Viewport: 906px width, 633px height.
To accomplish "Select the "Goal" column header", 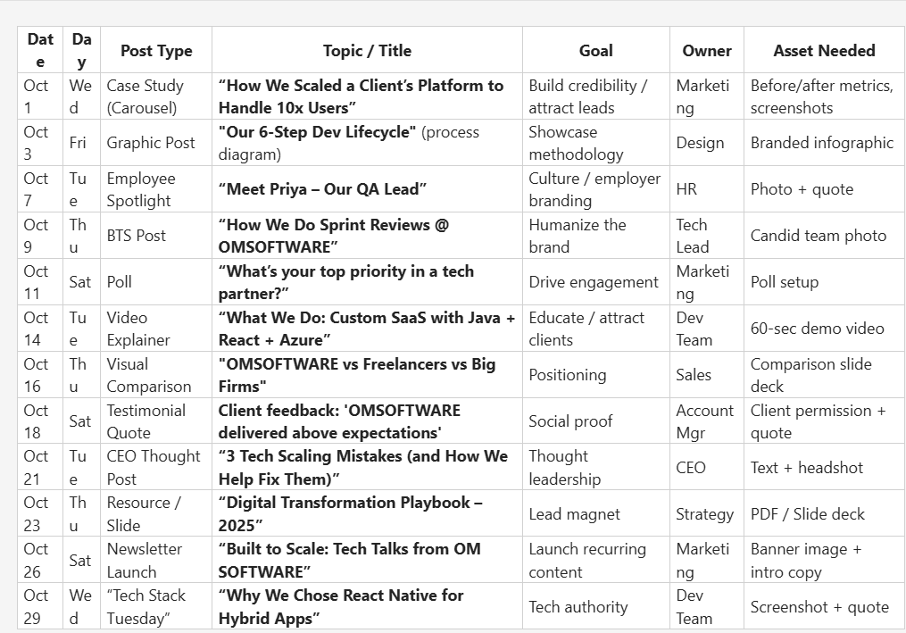I will pyautogui.click(x=595, y=51).
